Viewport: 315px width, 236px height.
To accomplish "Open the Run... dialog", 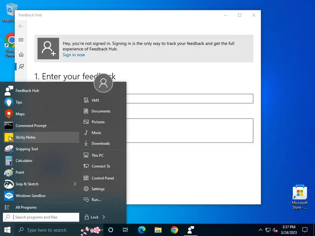I will pos(103,200).
